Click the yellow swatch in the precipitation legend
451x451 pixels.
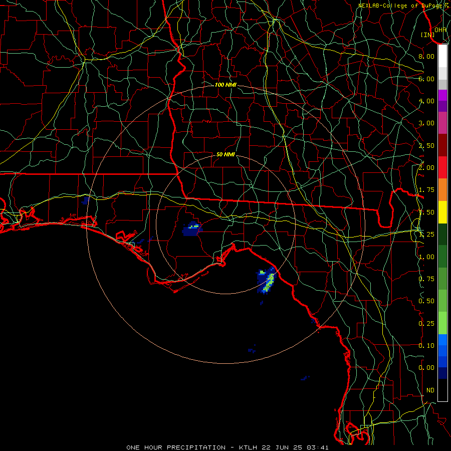(x=442, y=212)
